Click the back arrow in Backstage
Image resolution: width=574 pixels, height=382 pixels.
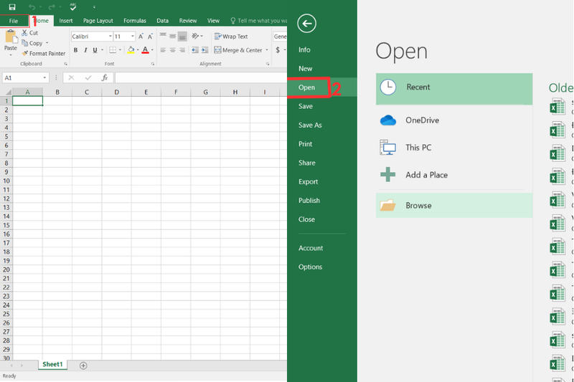307,24
